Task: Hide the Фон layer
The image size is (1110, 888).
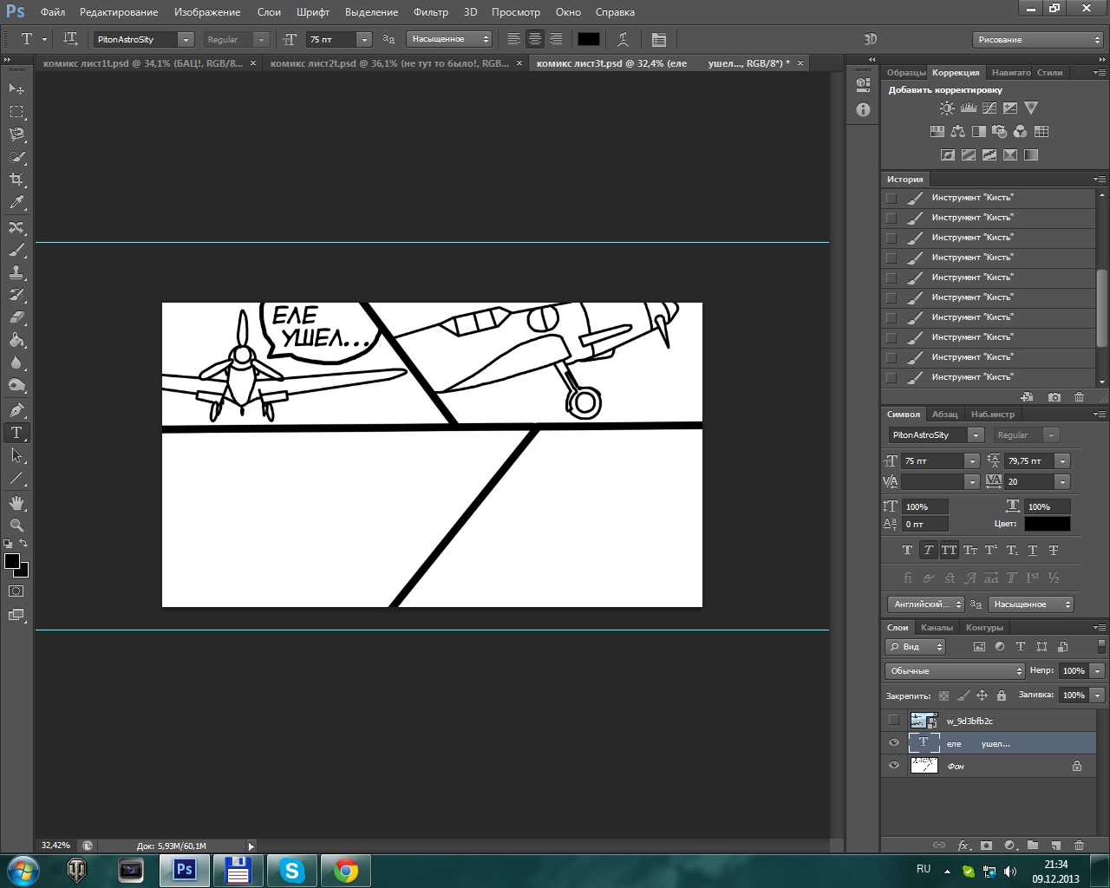Action: (894, 766)
